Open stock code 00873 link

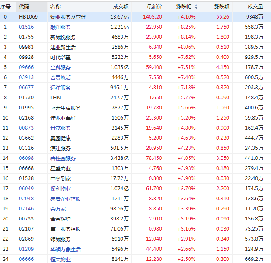26,128
